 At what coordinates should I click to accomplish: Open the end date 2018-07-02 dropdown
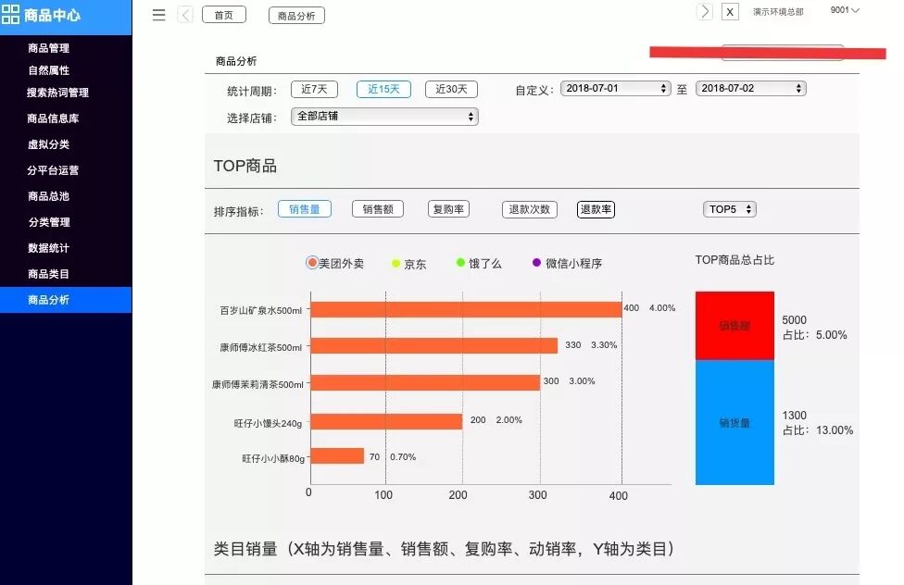pos(750,88)
